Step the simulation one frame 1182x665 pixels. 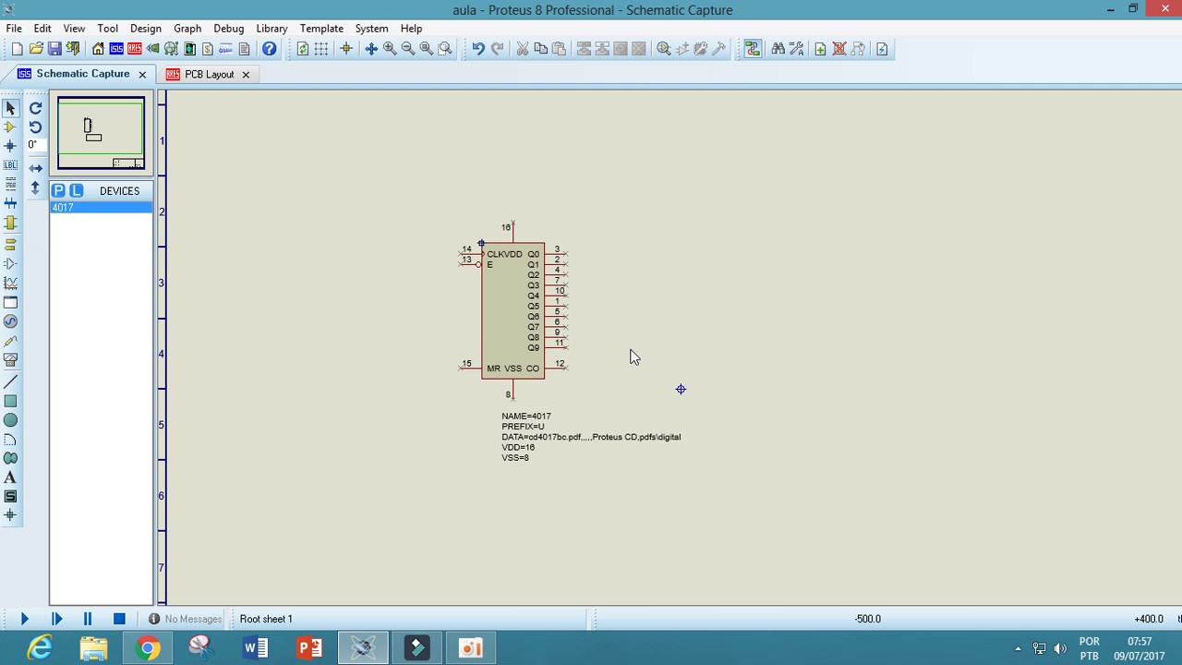(x=56, y=619)
